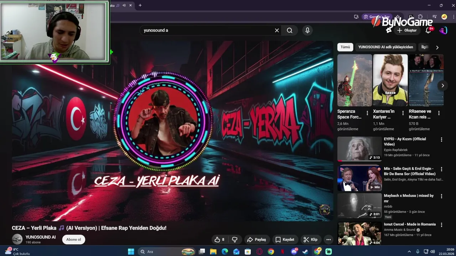Open options for Speranza Space Force video
Viewport: 456px width, 256px height.
click(x=367, y=113)
